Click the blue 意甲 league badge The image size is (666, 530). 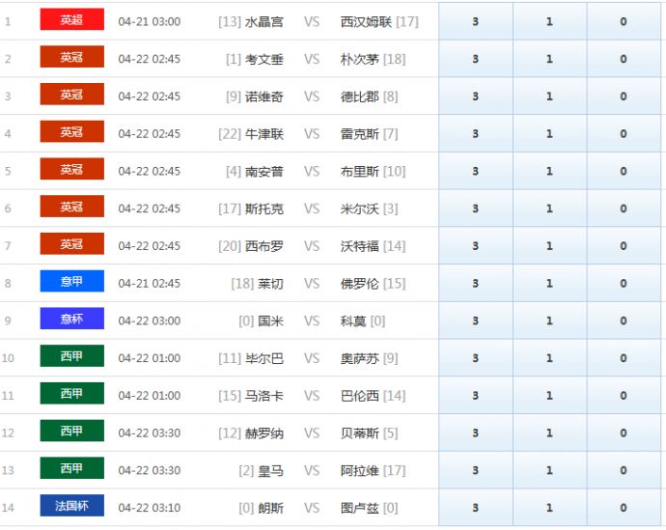pyautogui.click(x=71, y=282)
